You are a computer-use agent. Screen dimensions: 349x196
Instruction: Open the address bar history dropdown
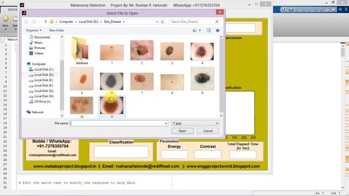tap(157, 22)
